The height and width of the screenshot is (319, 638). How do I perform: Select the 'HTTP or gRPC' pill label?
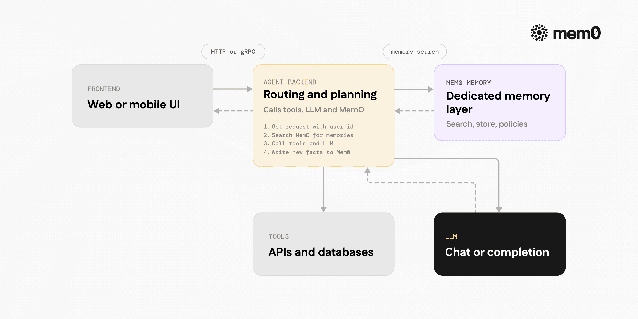point(233,52)
